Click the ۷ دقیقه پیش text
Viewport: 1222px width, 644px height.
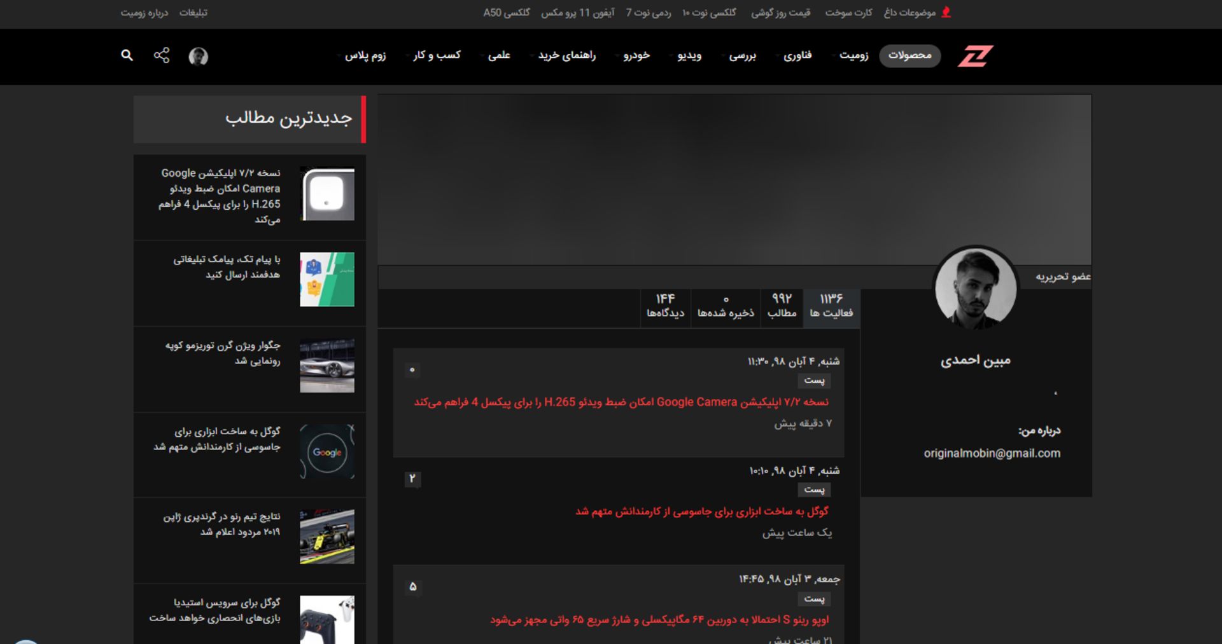pyautogui.click(x=803, y=423)
